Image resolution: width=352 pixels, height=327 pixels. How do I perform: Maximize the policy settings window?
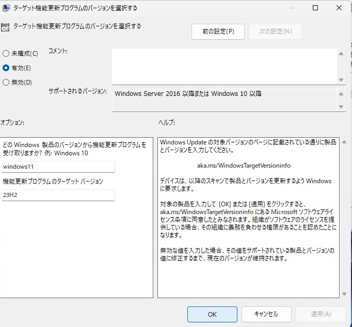coord(315,8)
